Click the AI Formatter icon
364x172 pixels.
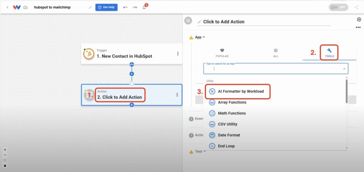coord(212,91)
